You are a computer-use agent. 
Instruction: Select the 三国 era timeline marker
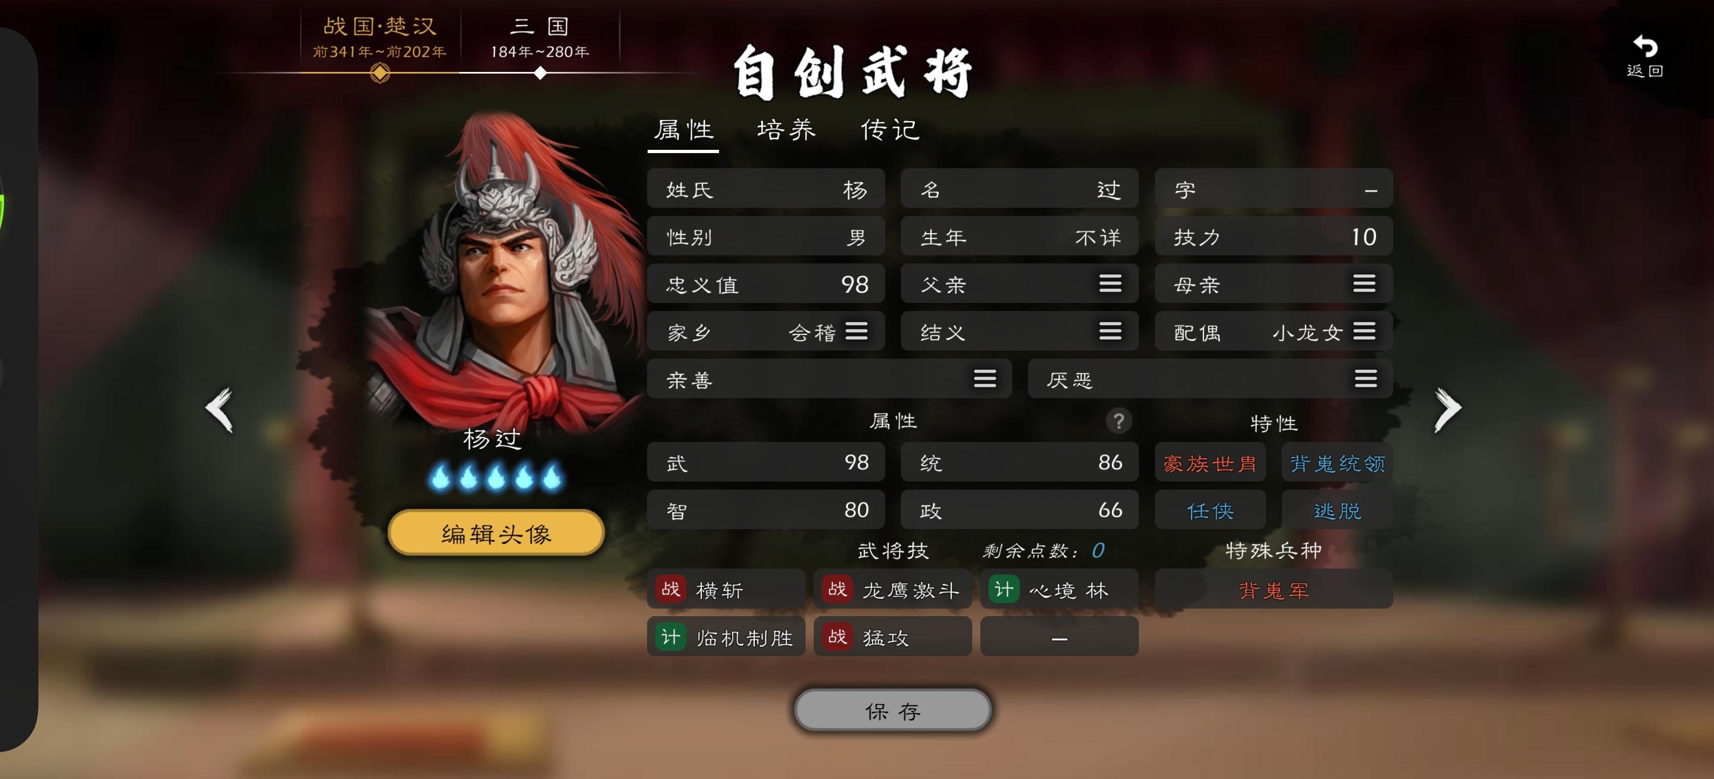tap(540, 74)
